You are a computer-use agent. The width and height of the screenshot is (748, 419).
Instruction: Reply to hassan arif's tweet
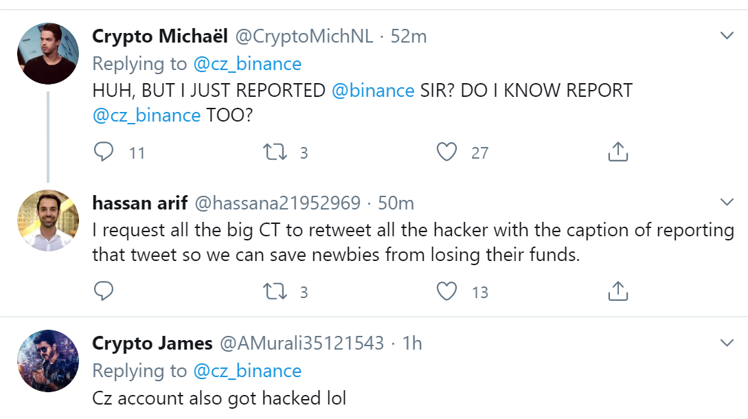104,291
